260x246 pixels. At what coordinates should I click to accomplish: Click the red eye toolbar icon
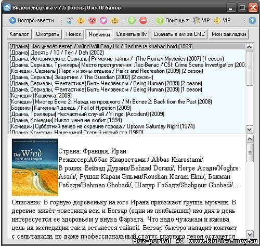point(92,20)
